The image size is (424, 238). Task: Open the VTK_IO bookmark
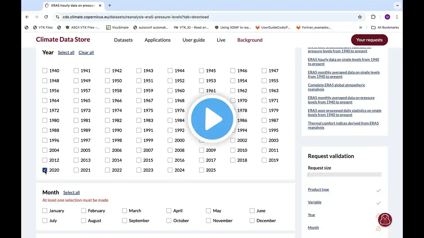191,27
